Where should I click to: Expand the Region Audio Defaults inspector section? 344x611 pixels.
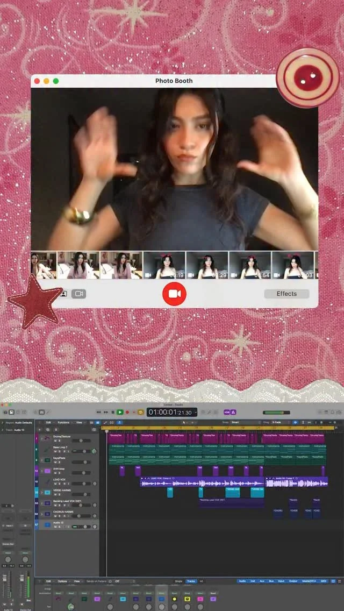coord(2,422)
